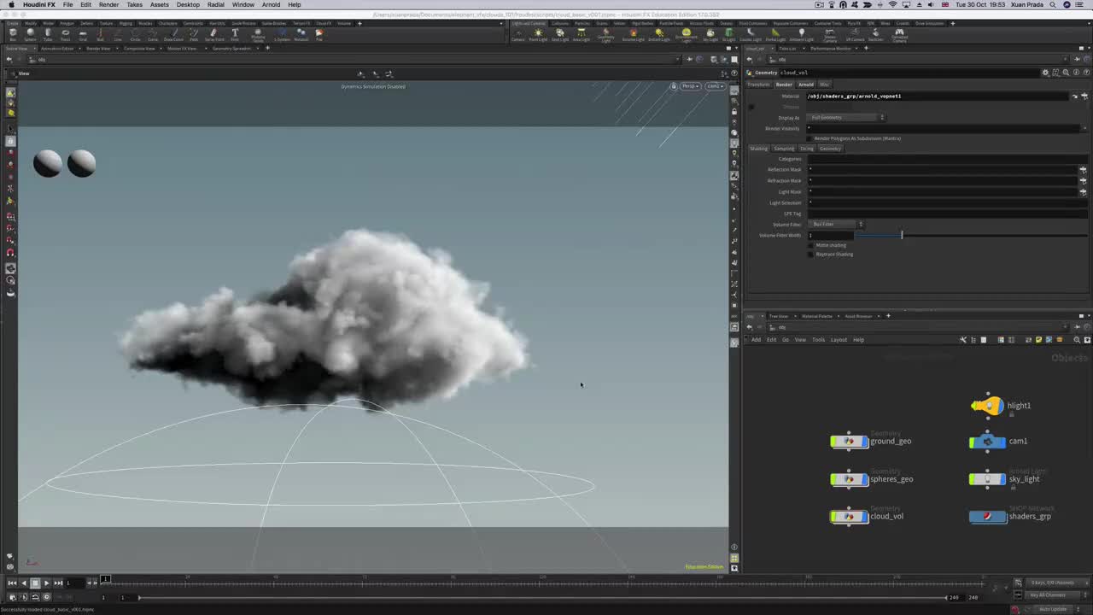This screenshot has height=615, width=1093.
Task: Enable Render Polygons As Subdivision checkbox
Action: click(x=810, y=138)
